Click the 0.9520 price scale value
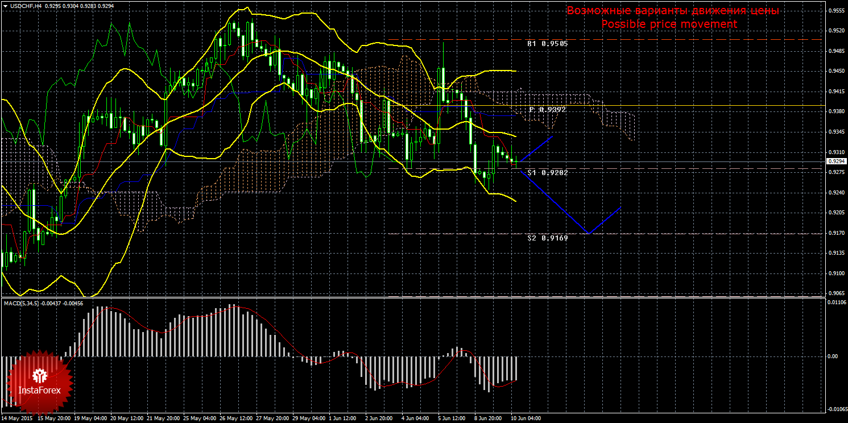Screen dimensions: 848x423 tap(835, 31)
